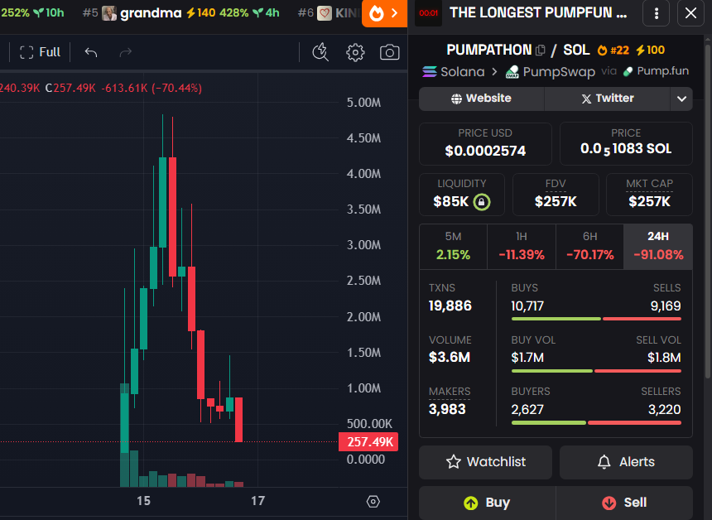Click the PUMPATHON token name

488,50
